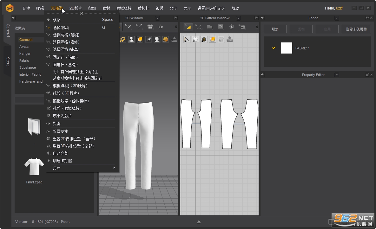Undock the Fabric panel
This screenshot has height=229, width=376.
[x=367, y=18]
